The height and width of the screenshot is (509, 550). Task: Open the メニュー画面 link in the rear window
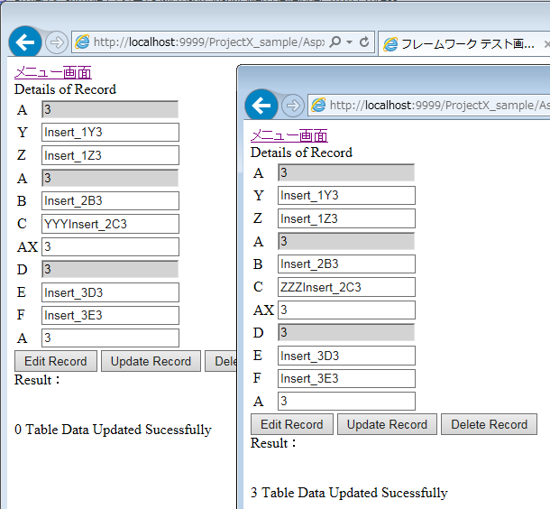(x=52, y=72)
